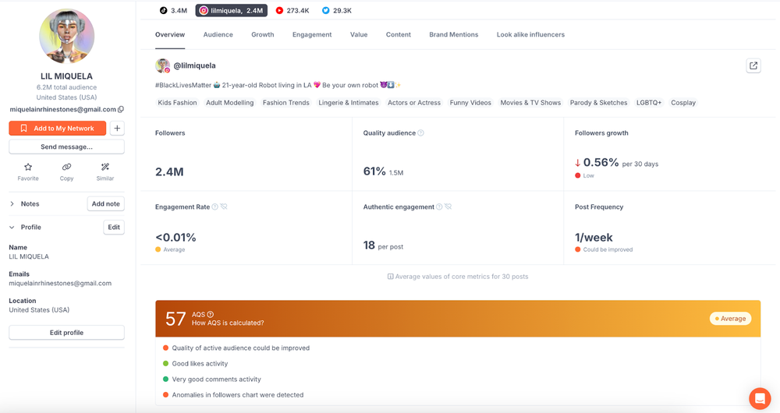Click Average values of core metrics note
The height and width of the screenshot is (413, 780).
[458, 277]
